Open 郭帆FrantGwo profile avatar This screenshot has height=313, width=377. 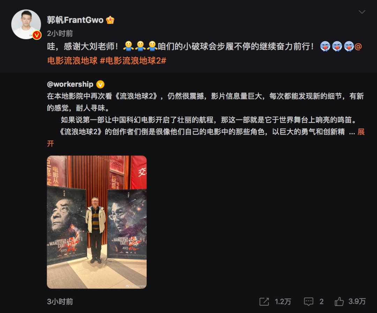click(x=26, y=24)
